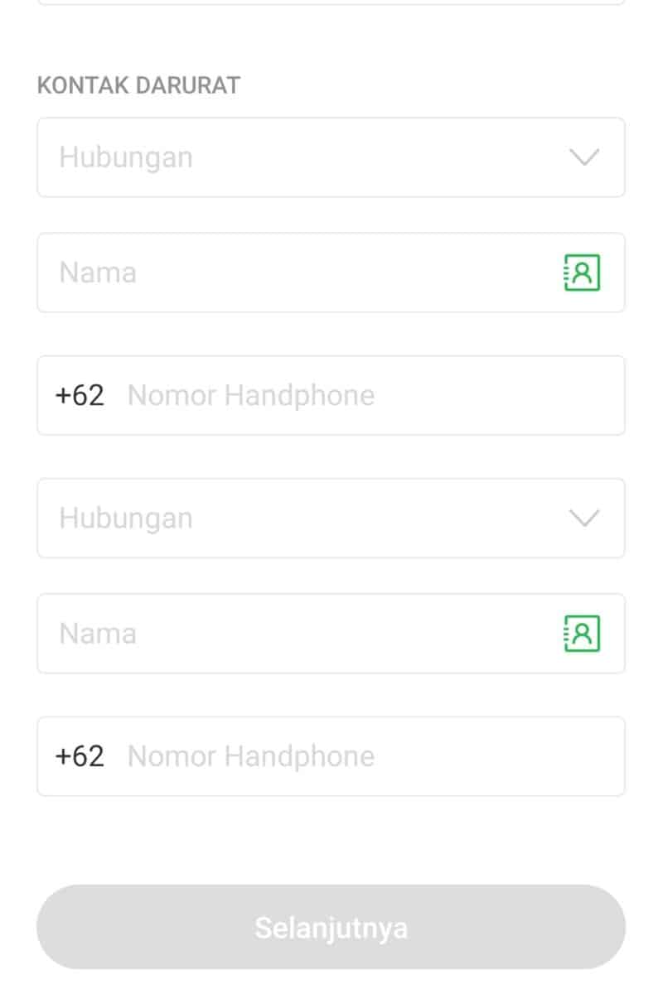Click Nomor Handphone placeholder in first contact

point(250,395)
